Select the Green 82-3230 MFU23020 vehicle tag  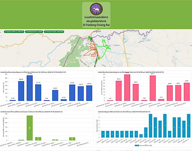pyautogui.click(x=54, y=32)
